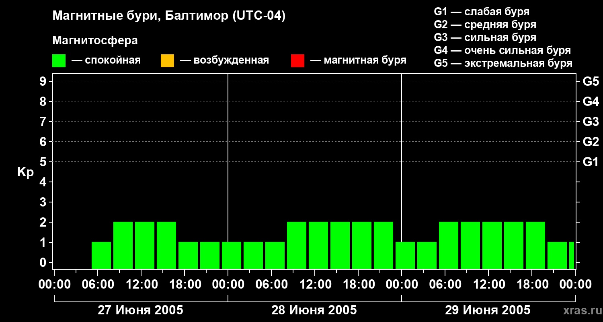This screenshot has height=322, width=603.
Task: Select the line 'G5 — экстремальная буря'
Action: tap(503, 63)
